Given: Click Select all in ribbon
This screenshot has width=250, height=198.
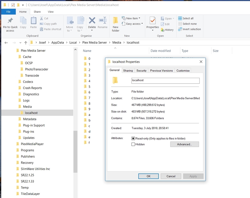Looking at the screenshot, I should click(186, 18).
